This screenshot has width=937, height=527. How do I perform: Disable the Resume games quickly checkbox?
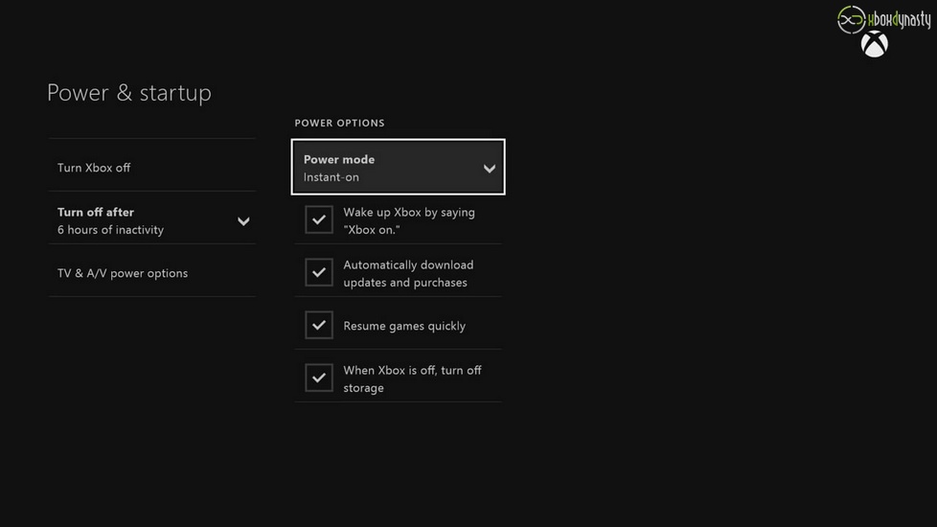point(319,325)
